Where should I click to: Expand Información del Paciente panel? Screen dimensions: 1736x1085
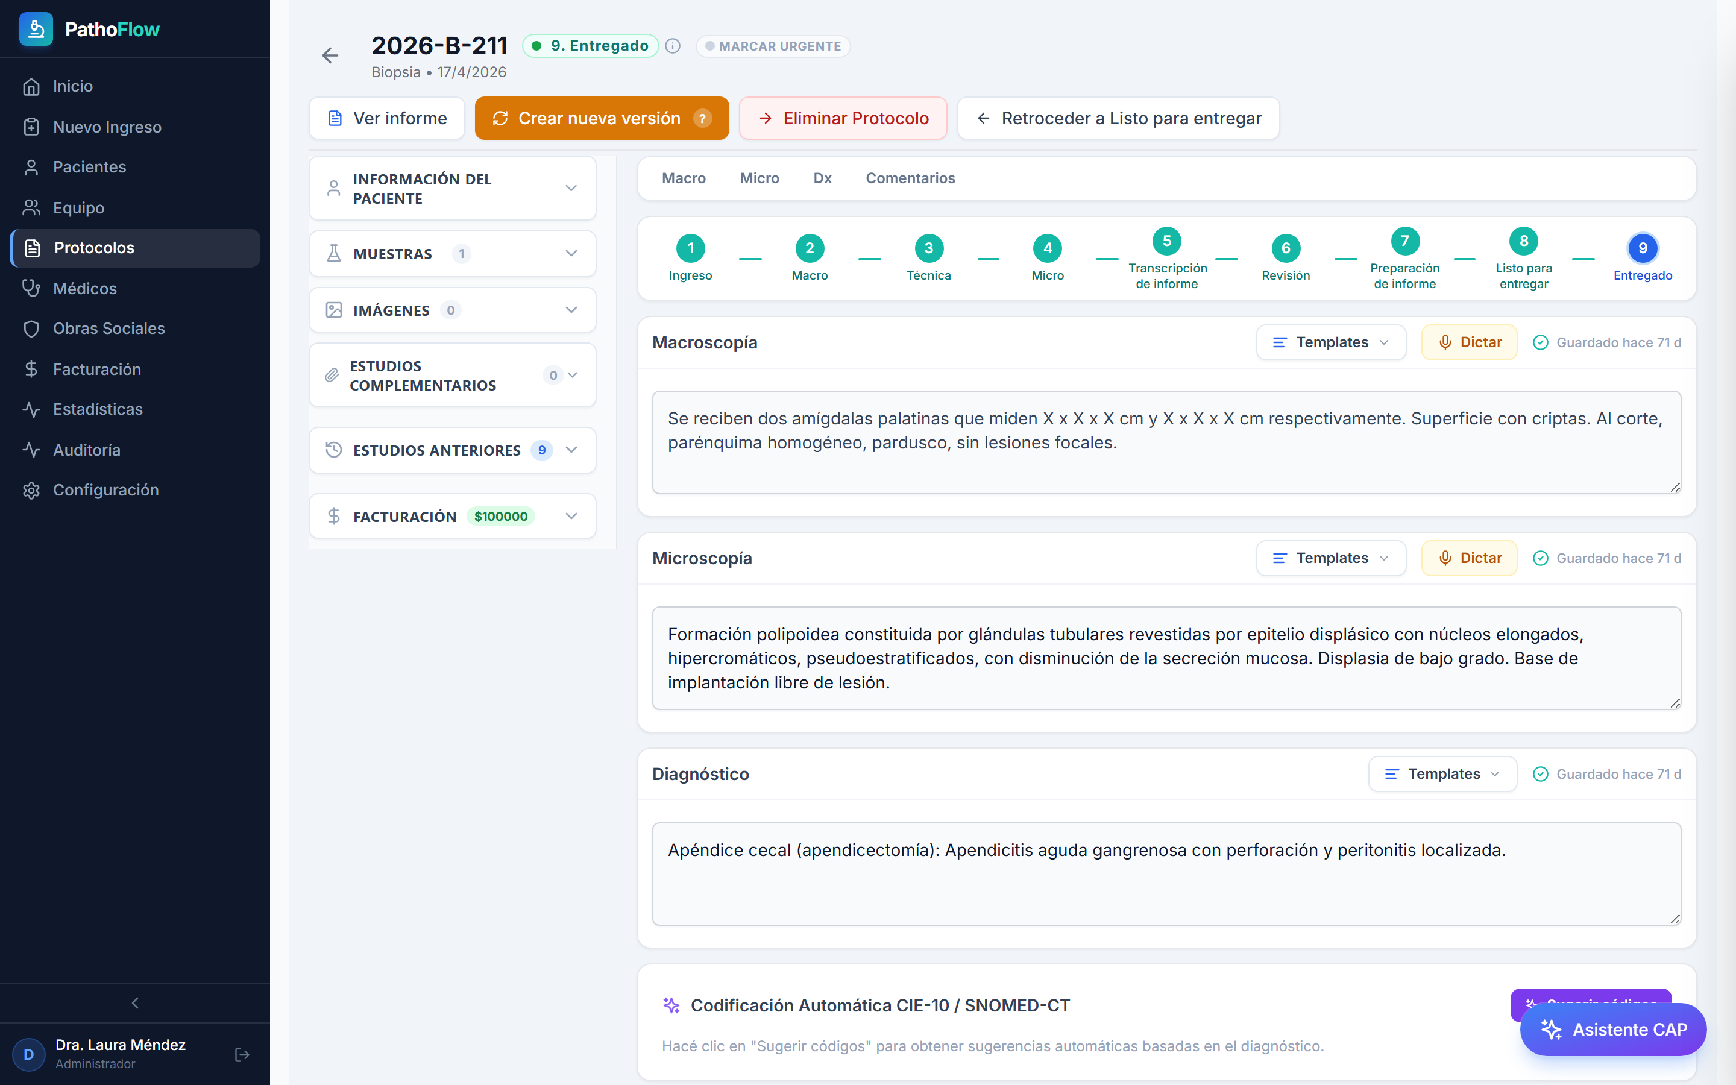point(453,189)
